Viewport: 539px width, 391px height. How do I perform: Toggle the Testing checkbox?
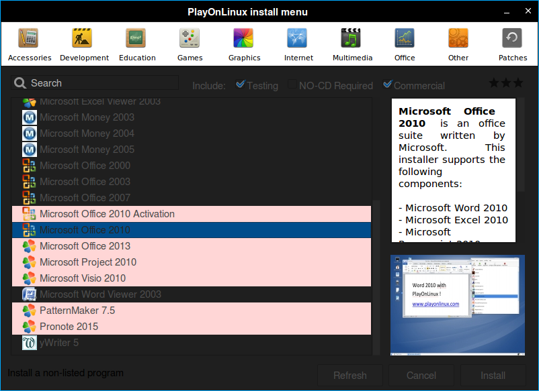coord(241,85)
